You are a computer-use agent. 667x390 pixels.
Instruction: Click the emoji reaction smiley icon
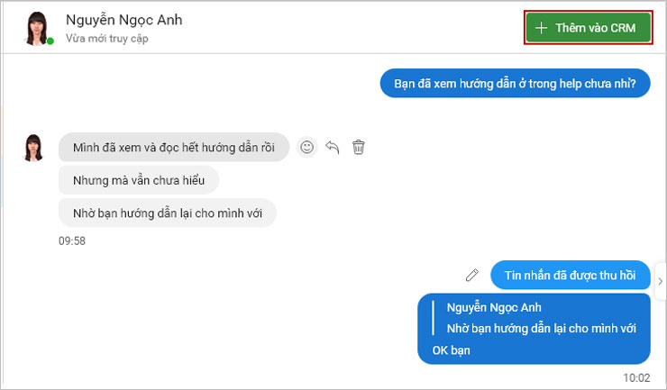(x=306, y=147)
